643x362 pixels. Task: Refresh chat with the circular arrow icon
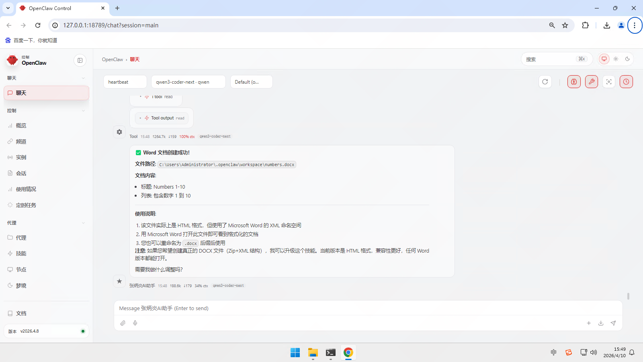tap(545, 82)
